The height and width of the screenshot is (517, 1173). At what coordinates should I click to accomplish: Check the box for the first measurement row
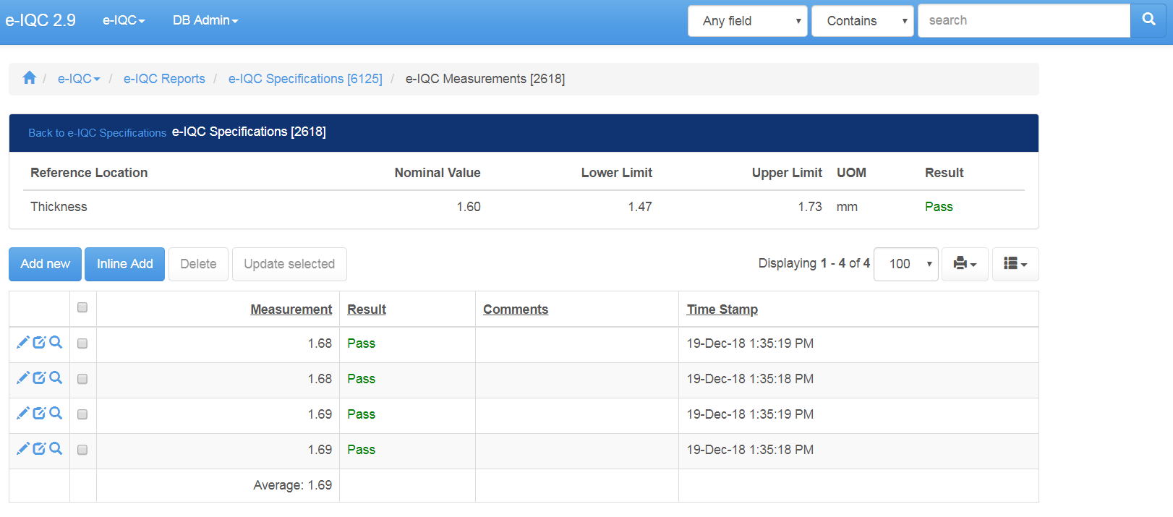pos(82,343)
